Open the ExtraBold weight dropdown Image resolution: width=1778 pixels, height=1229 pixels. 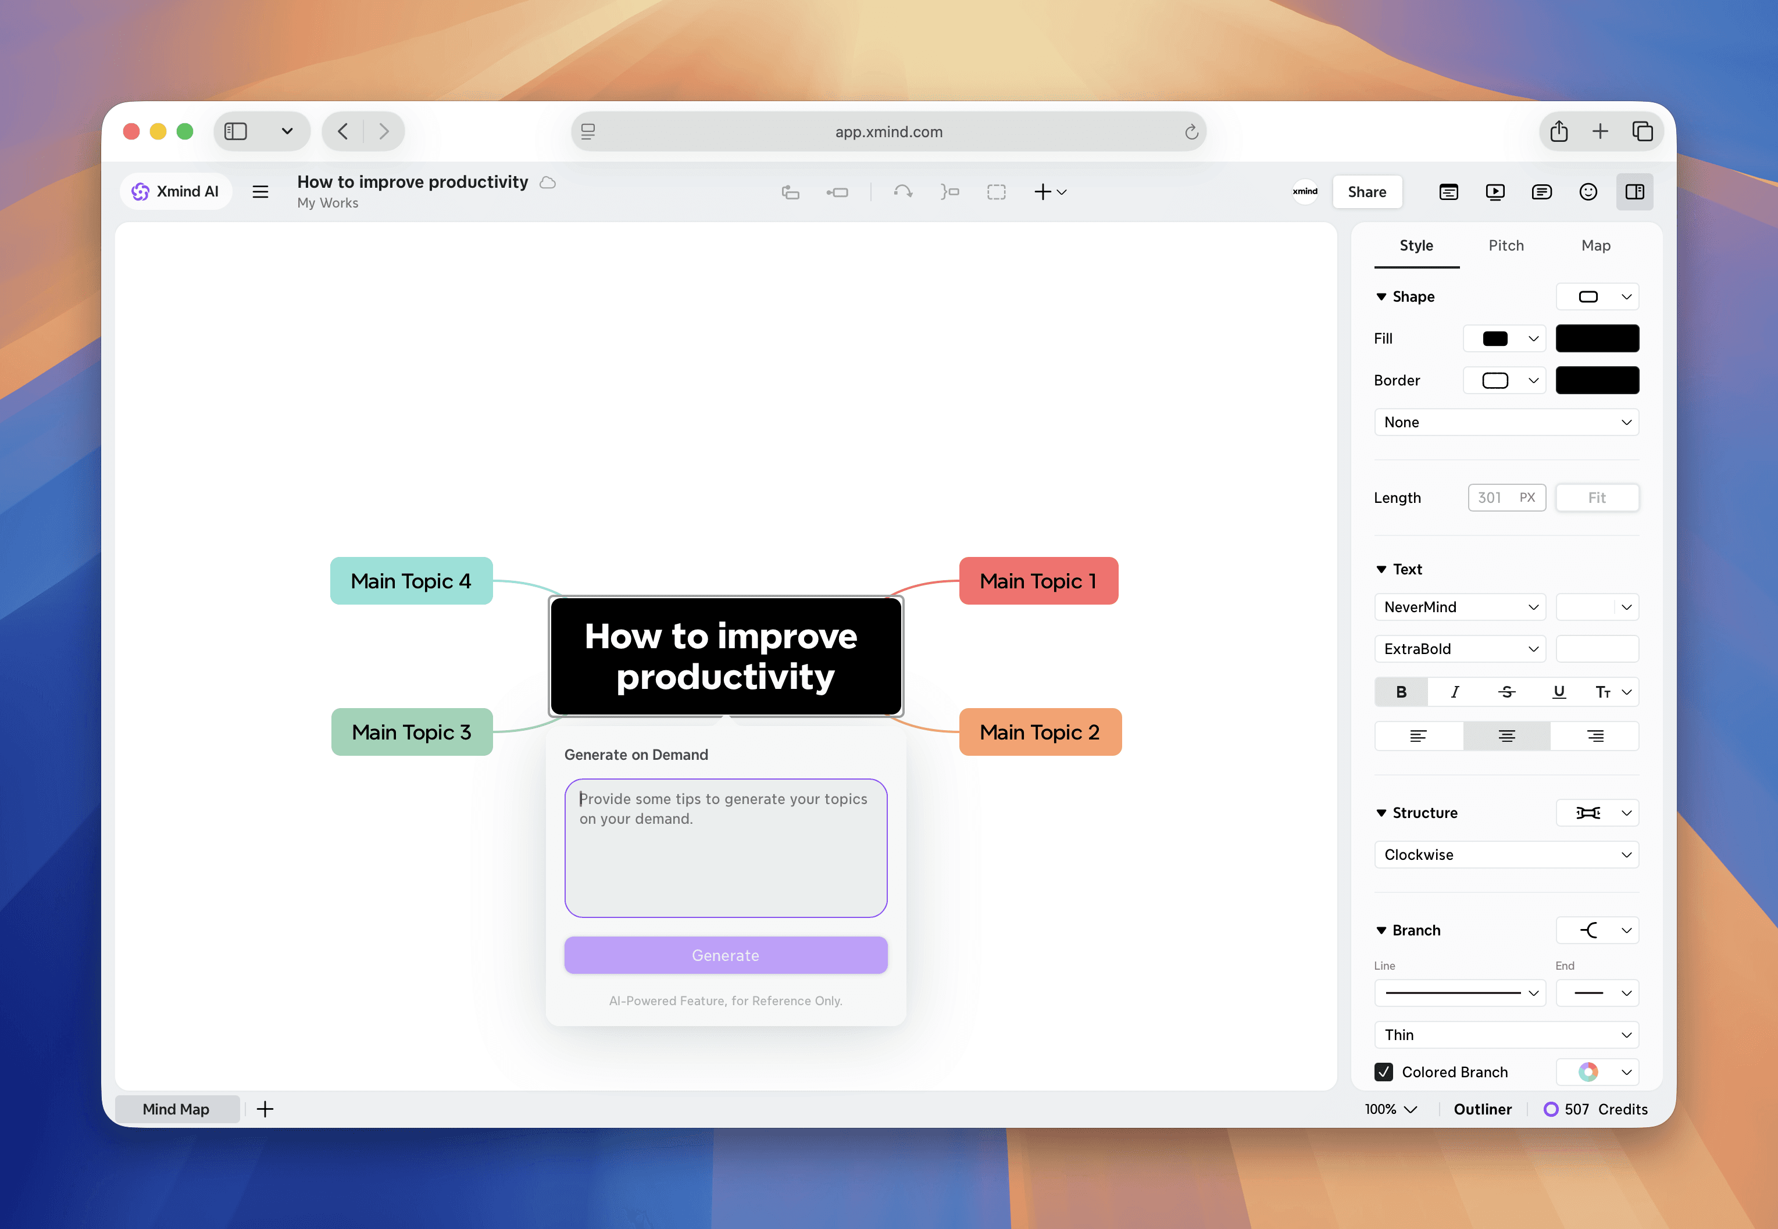pyautogui.click(x=1460, y=649)
